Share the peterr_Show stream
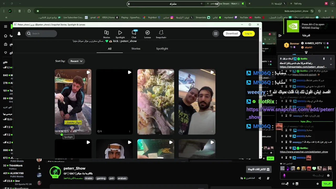This screenshot has width=336, height=189. coord(260,178)
